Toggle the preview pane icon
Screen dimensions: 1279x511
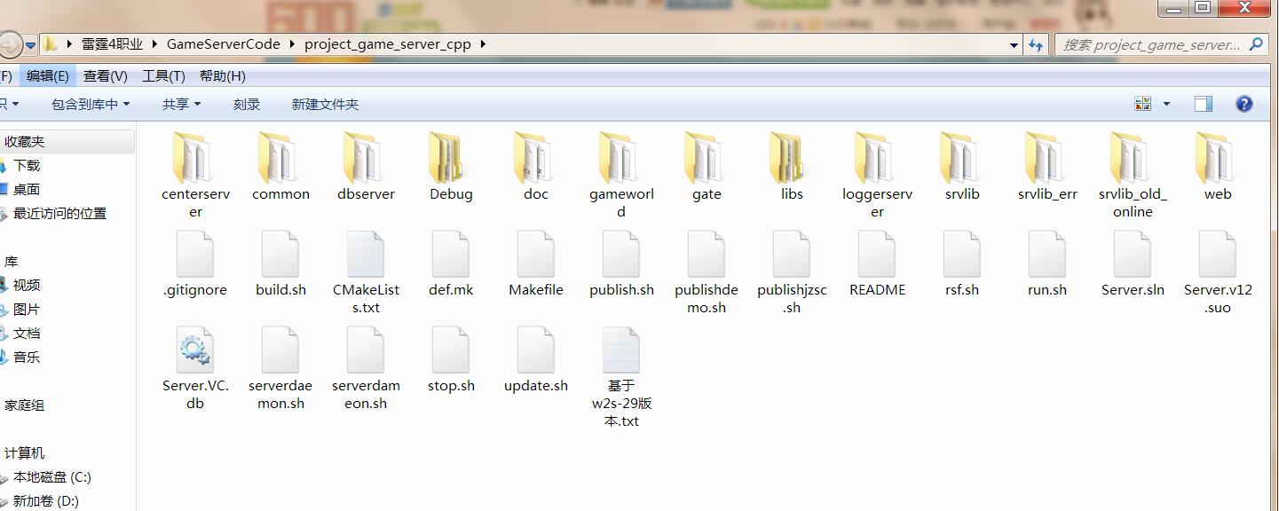1203,104
